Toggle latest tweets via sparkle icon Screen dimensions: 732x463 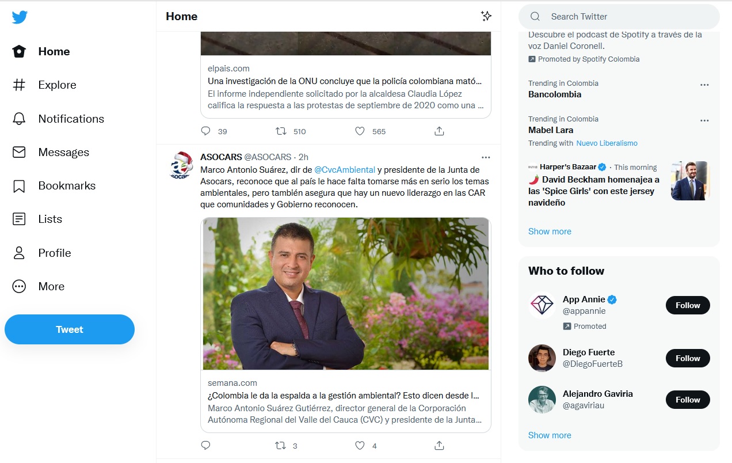[x=486, y=16]
